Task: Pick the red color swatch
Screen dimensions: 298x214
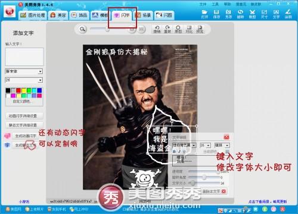Action: (18, 90)
